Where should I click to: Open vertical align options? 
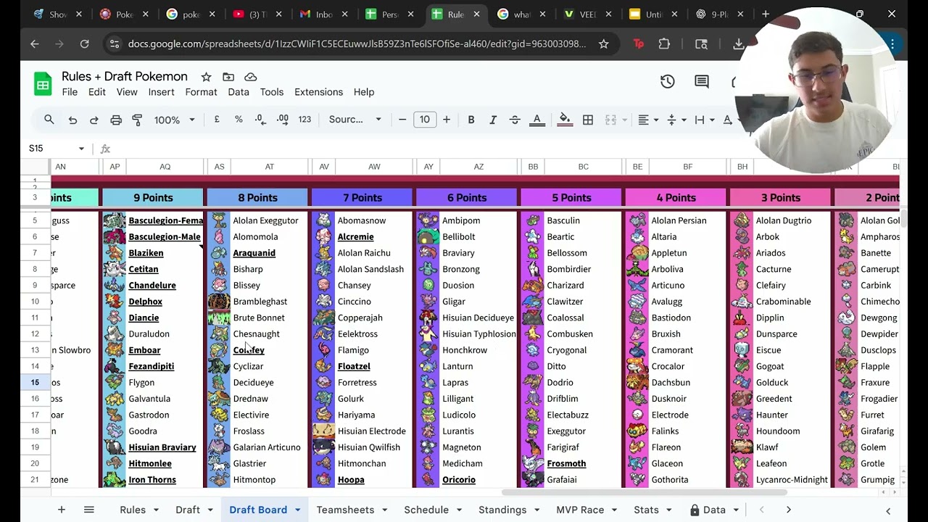pyautogui.click(x=676, y=120)
